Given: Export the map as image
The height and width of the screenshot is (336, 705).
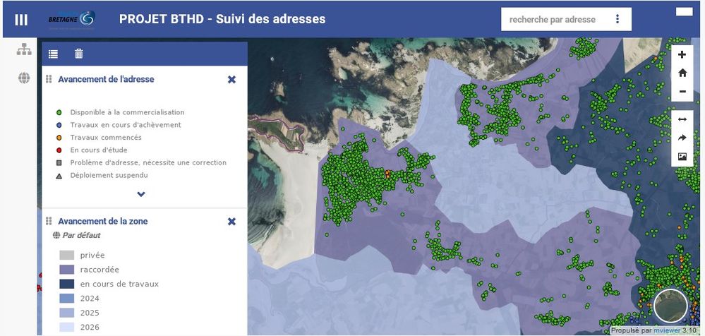Looking at the screenshot, I should pyautogui.click(x=682, y=156).
